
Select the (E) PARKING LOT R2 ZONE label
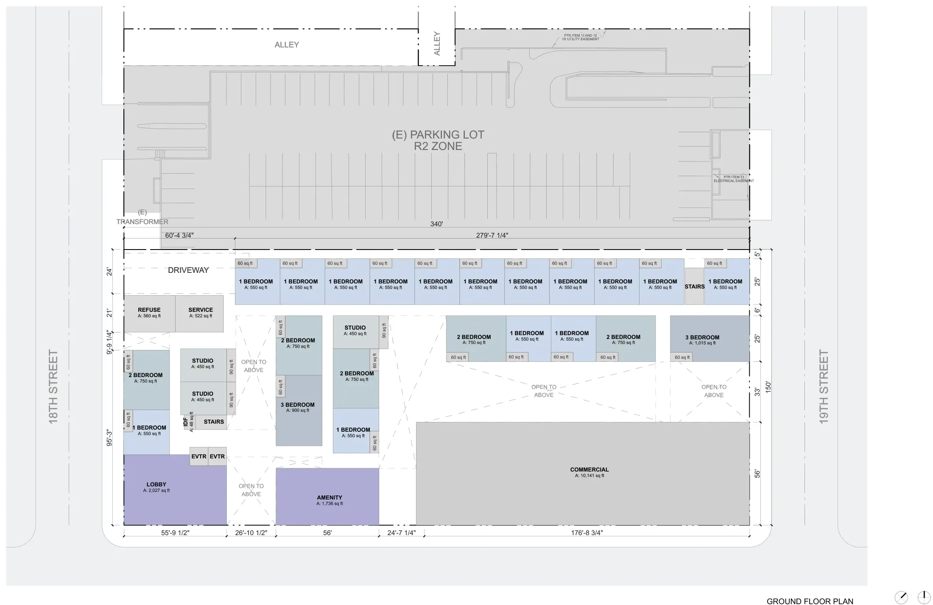pos(438,140)
